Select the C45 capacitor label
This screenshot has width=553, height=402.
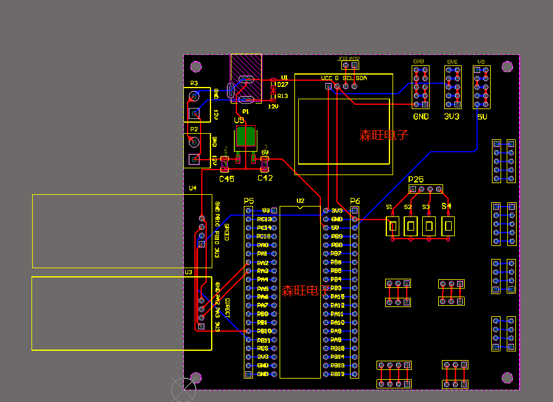coord(227,179)
